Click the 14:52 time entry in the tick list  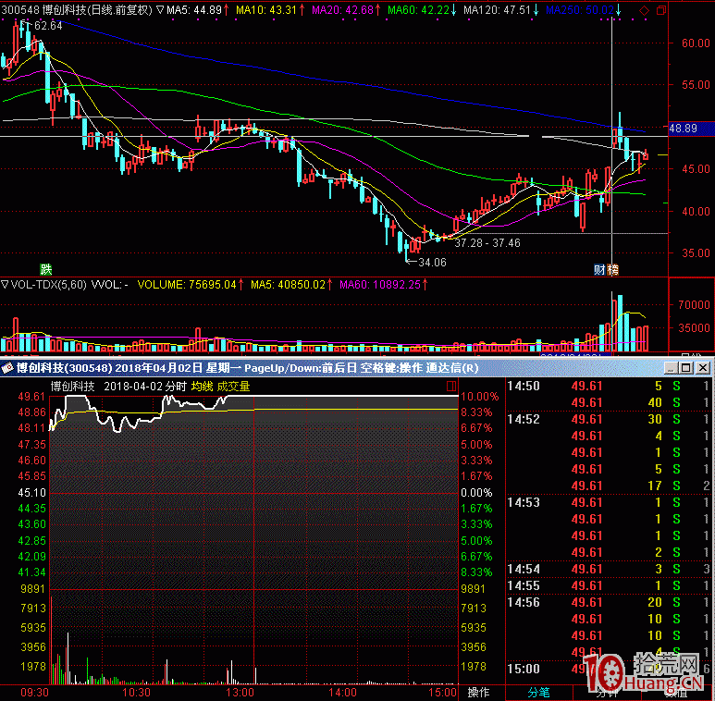(524, 419)
